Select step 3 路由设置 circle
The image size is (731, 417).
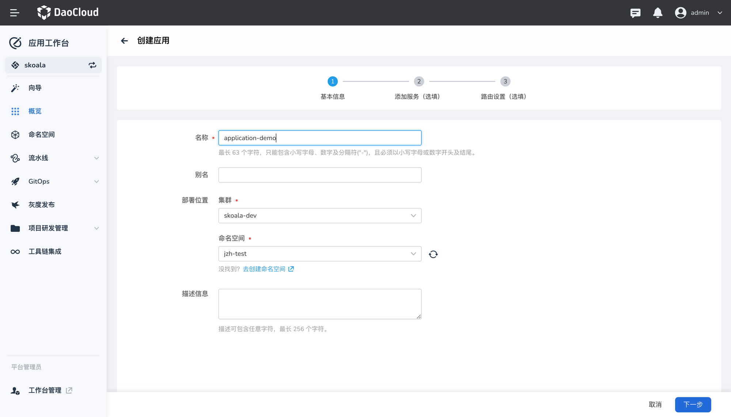pyautogui.click(x=505, y=81)
